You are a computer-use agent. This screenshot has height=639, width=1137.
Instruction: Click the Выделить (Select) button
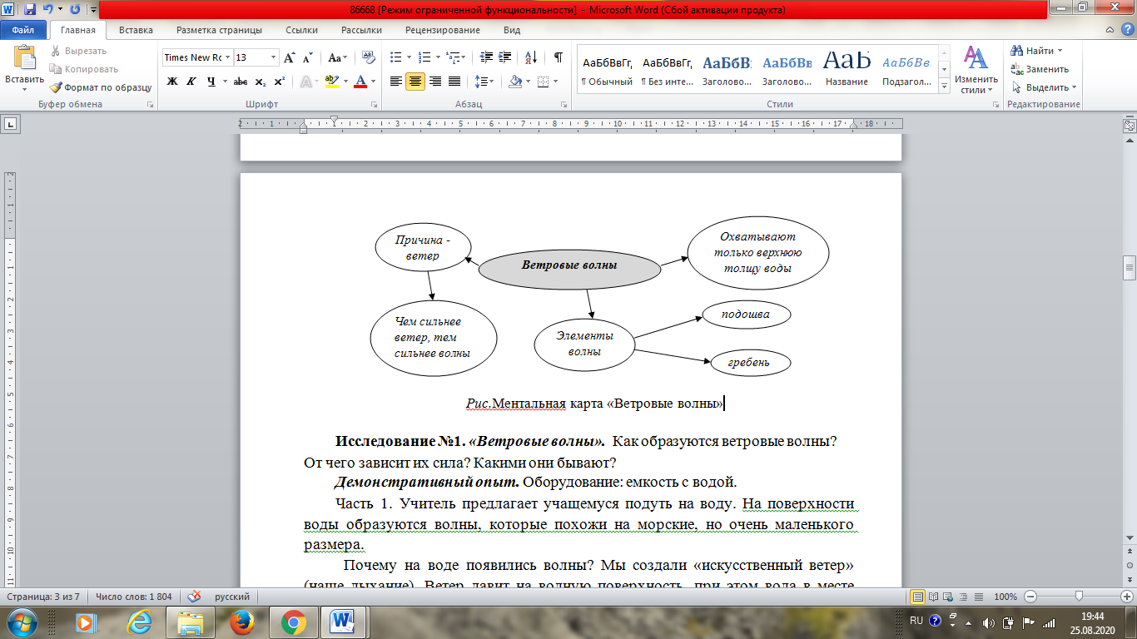pyautogui.click(x=1044, y=87)
